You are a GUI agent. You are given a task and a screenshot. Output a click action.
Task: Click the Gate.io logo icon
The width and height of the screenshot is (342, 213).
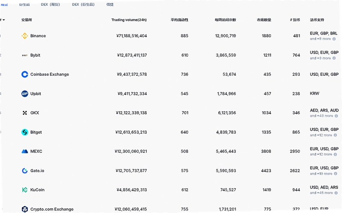pyautogui.click(x=25, y=171)
